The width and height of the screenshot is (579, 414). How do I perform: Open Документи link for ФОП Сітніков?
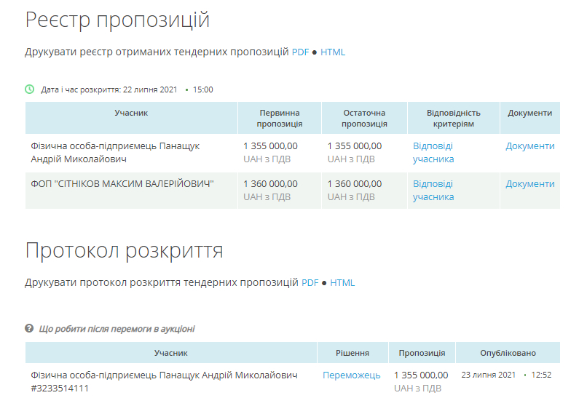[530, 184]
